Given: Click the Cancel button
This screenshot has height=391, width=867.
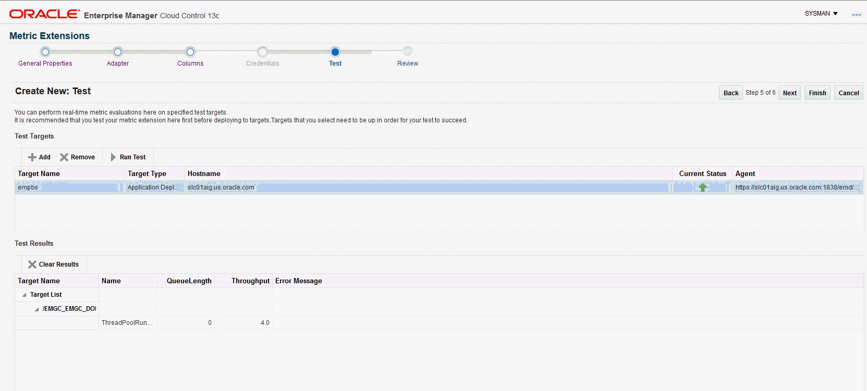Looking at the screenshot, I should pos(849,93).
